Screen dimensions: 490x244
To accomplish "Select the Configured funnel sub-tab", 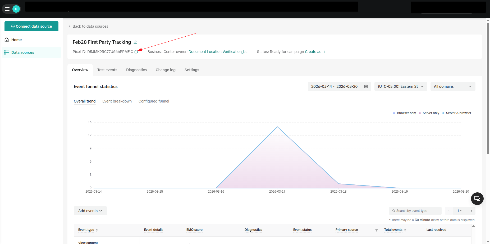I will [154, 101].
